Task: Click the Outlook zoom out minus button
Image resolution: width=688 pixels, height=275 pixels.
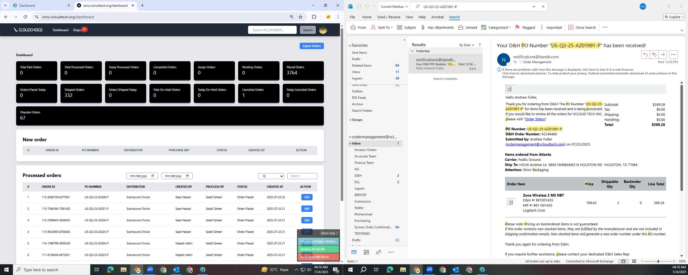Action: pyautogui.click(x=642, y=261)
